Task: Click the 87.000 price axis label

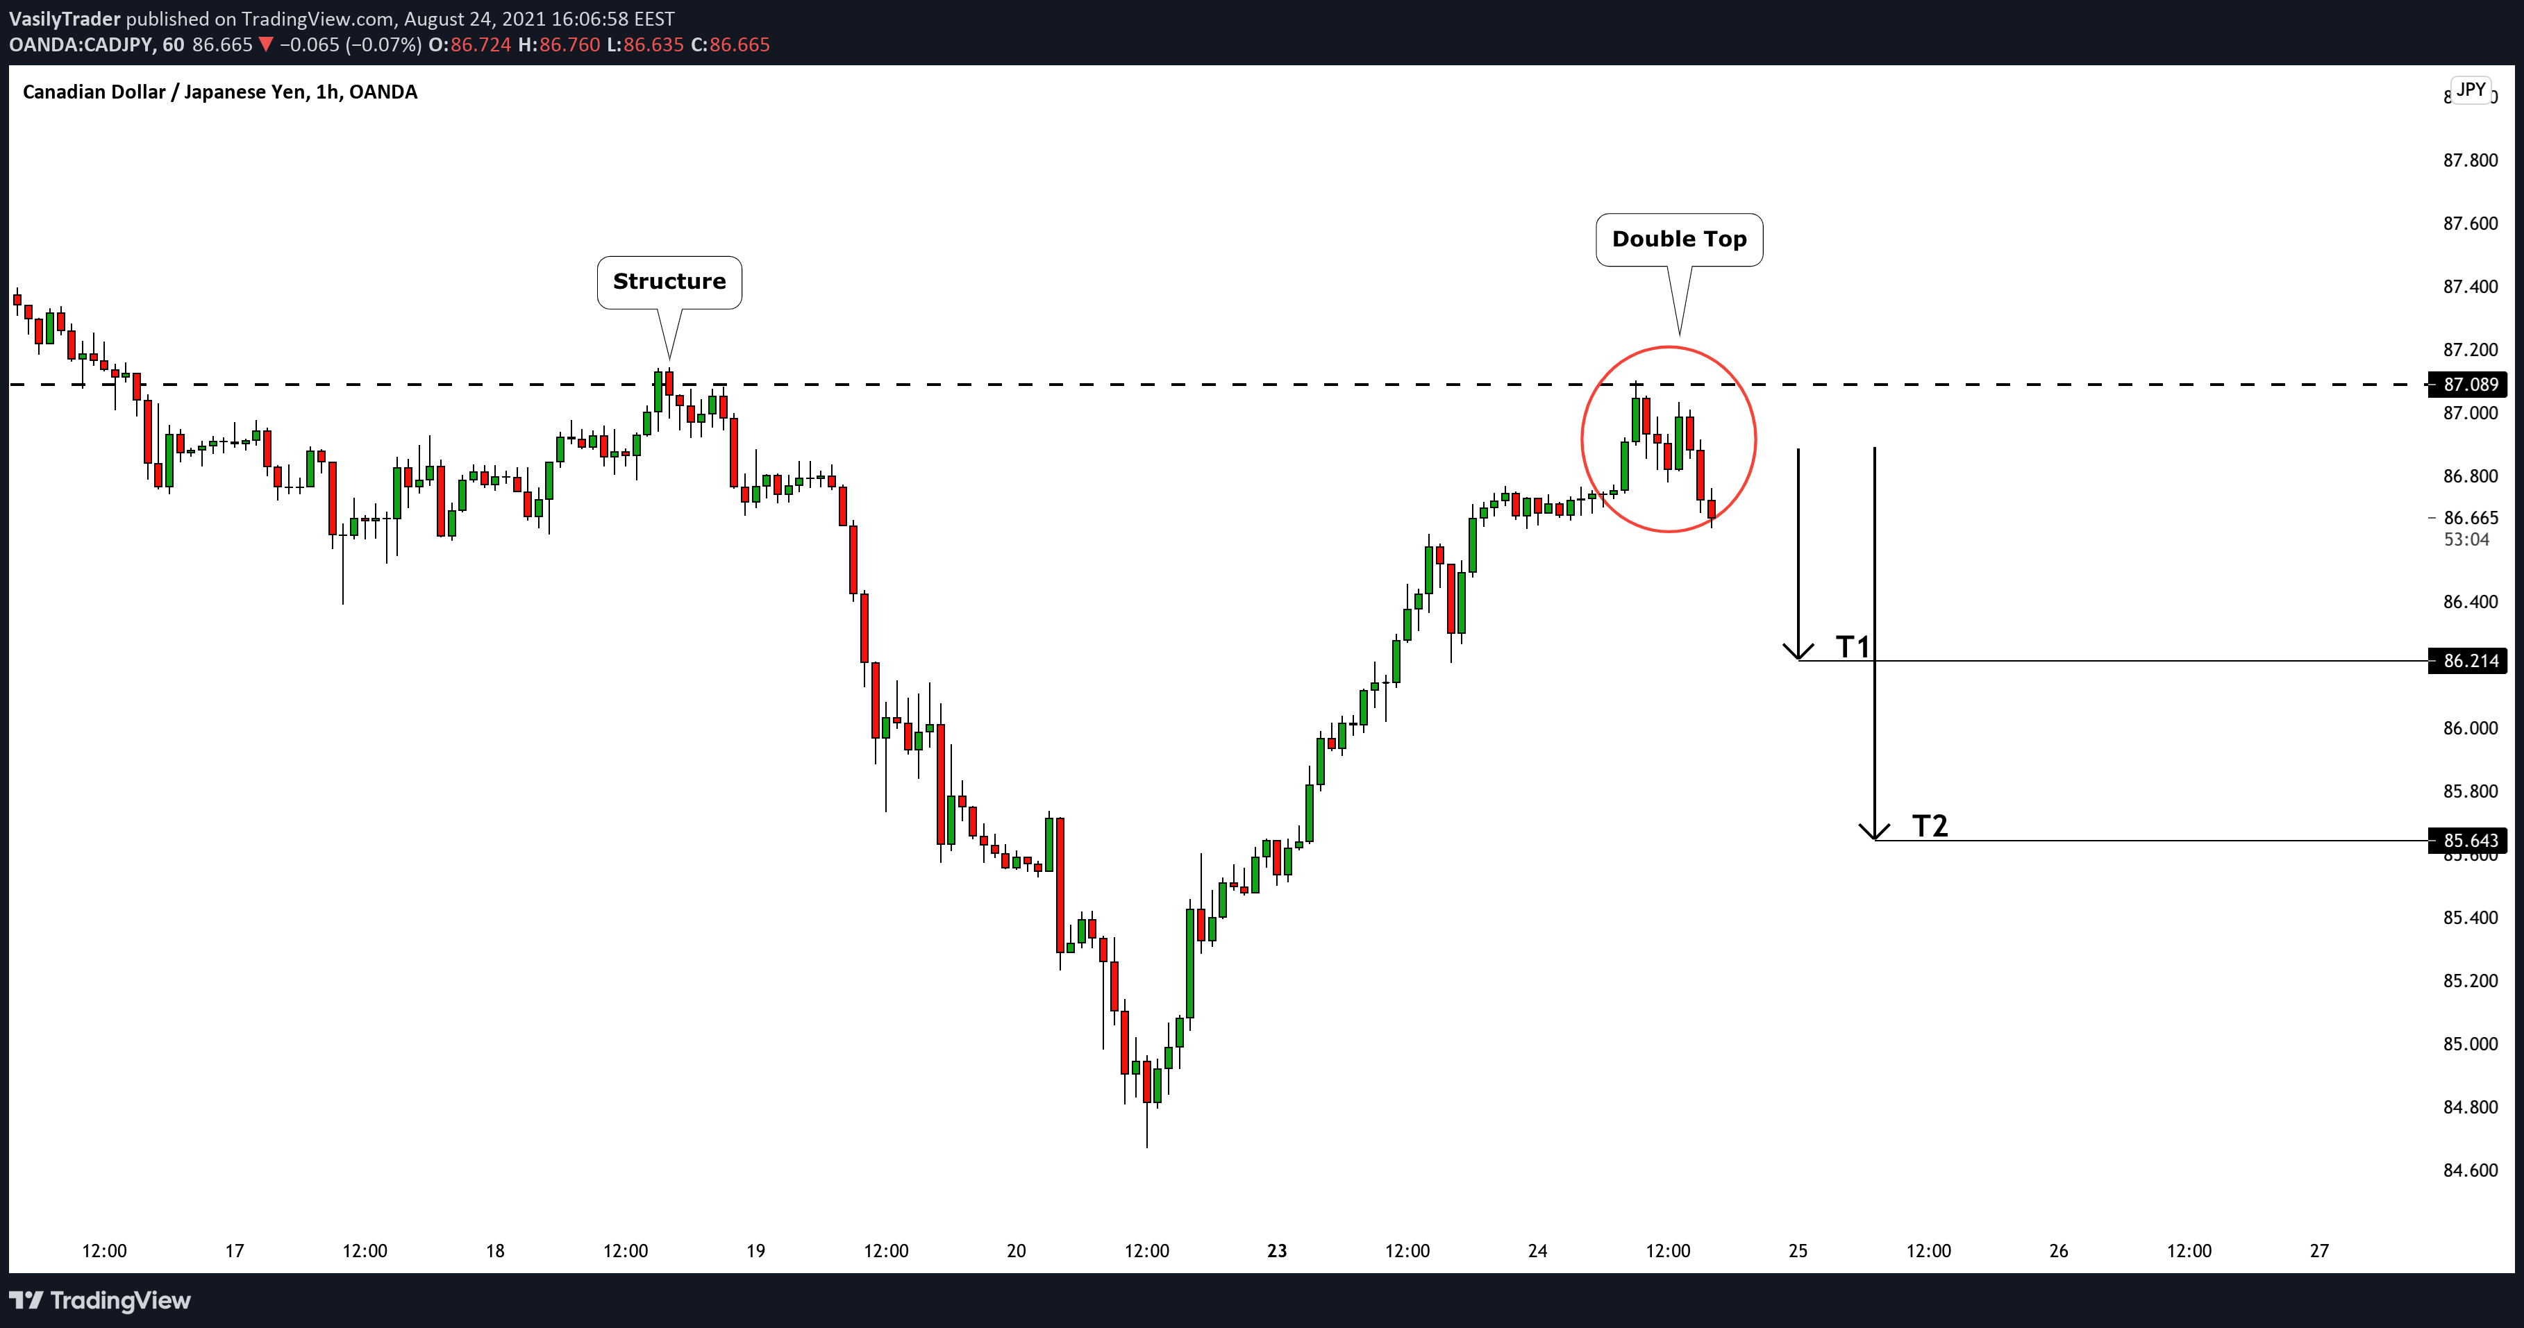Action: 2470,413
